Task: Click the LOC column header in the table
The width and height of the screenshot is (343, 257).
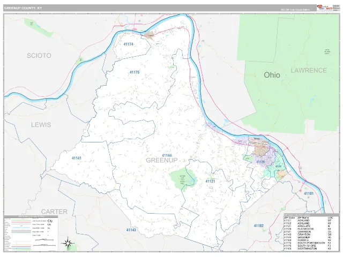Action: (x=330, y=218)
